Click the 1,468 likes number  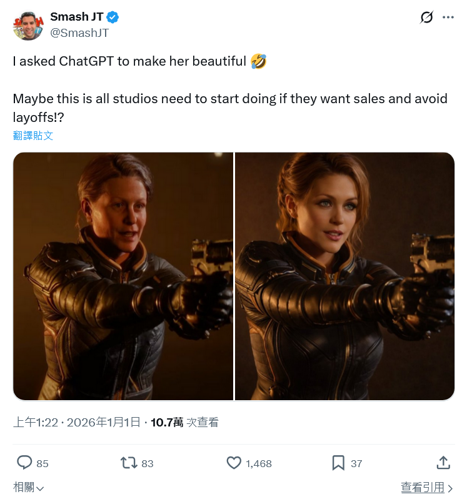tap(259, 463)
